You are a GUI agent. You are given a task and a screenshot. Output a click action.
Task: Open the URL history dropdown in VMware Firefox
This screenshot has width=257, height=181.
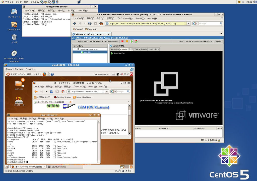tap(189, 23)
